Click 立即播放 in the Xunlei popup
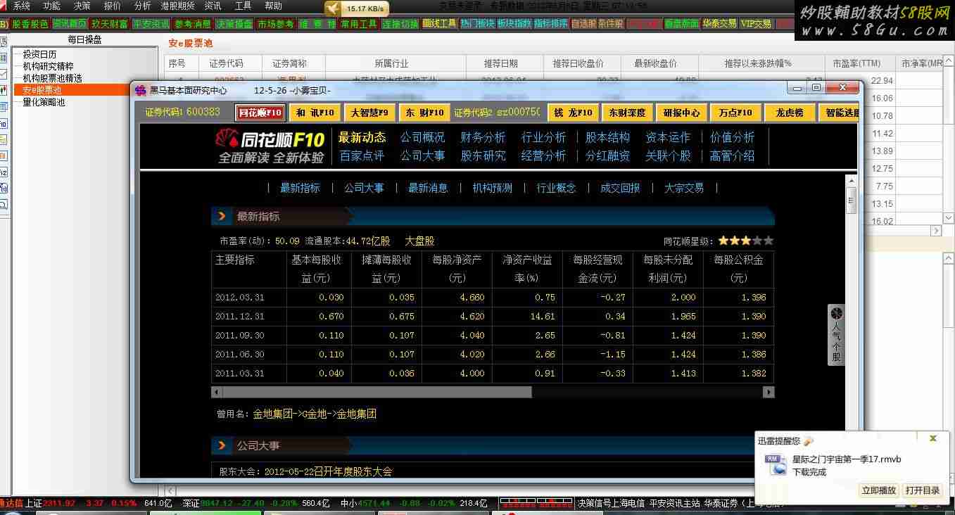The image size is (955, 515). [x=879, y=490]
